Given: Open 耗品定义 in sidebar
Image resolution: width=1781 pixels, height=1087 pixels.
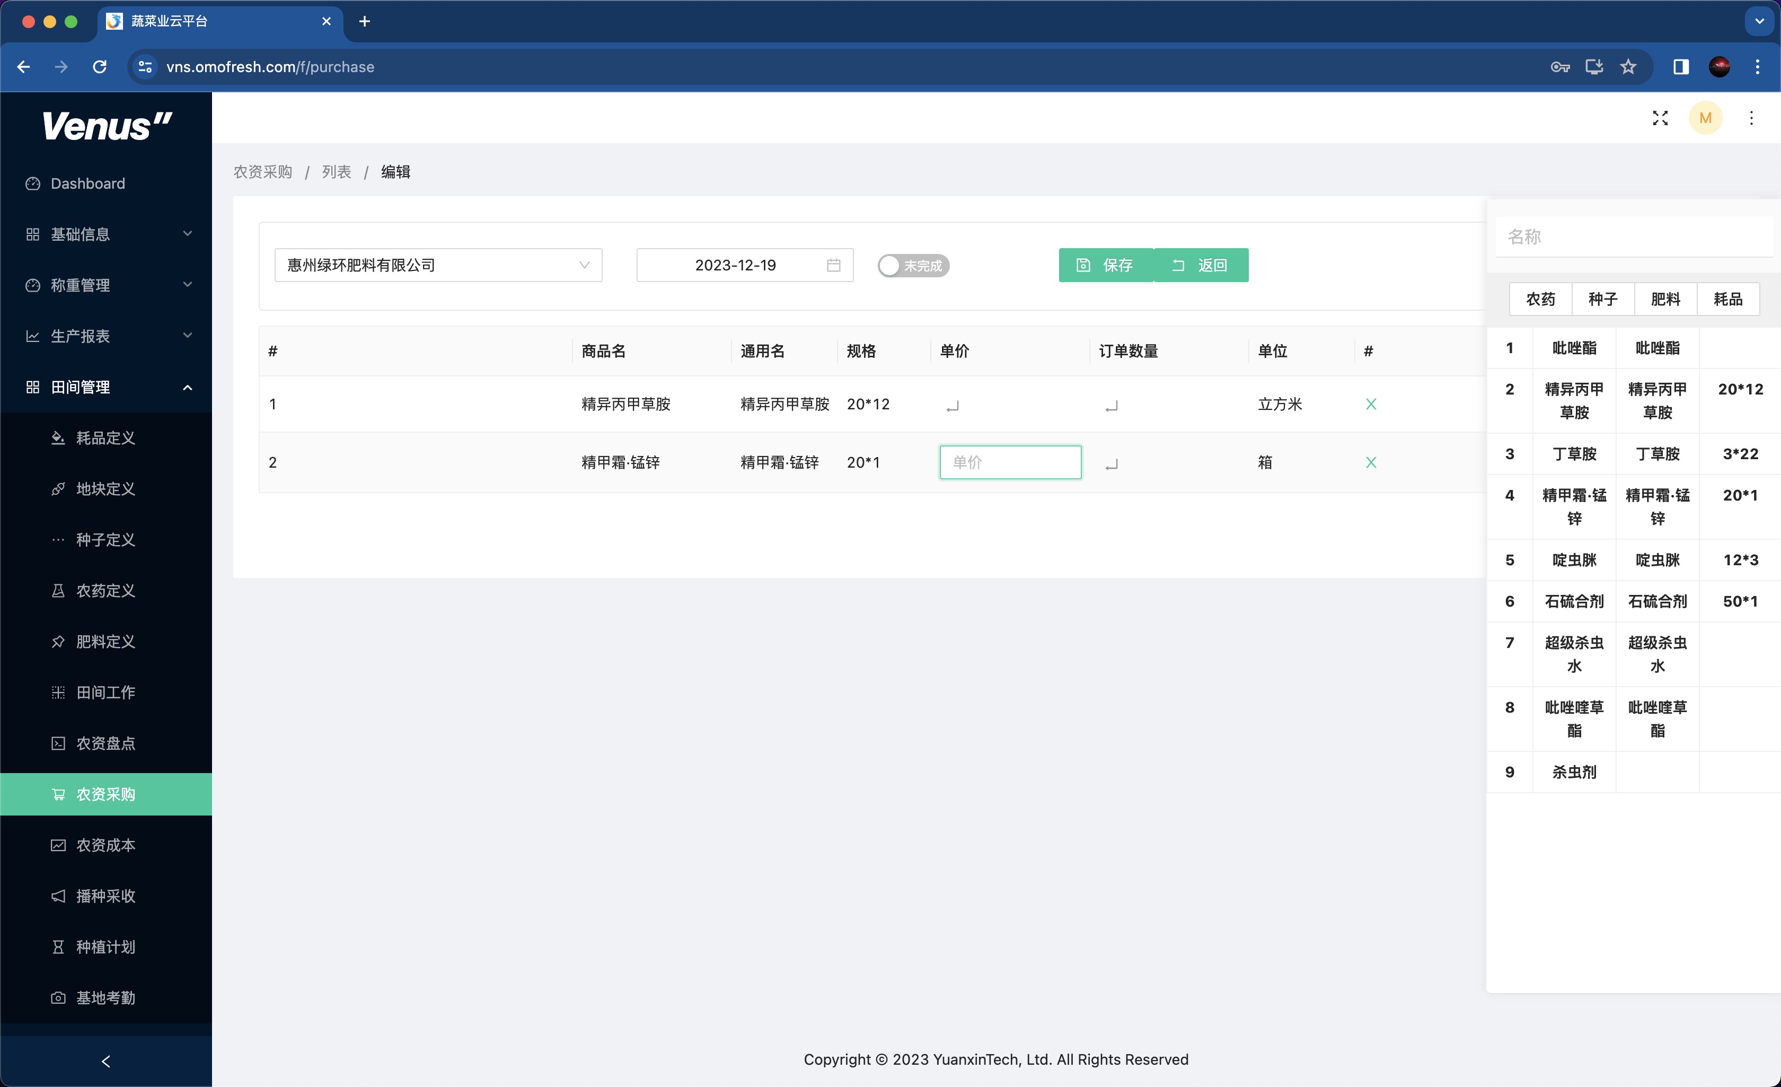Looking at the screenshot, I should 105,439.
